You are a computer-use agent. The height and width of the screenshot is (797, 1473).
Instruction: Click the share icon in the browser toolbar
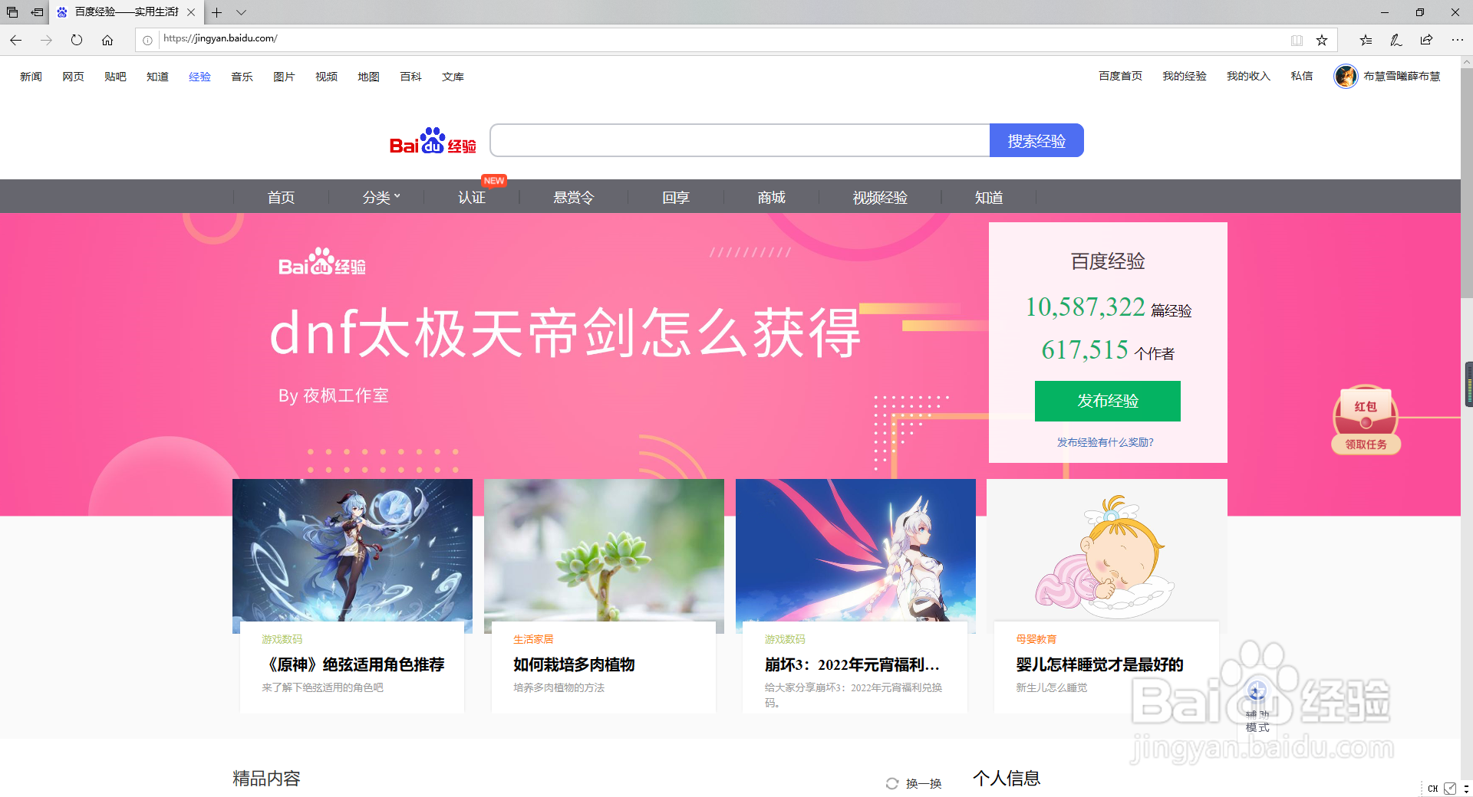click(1426, 40)
